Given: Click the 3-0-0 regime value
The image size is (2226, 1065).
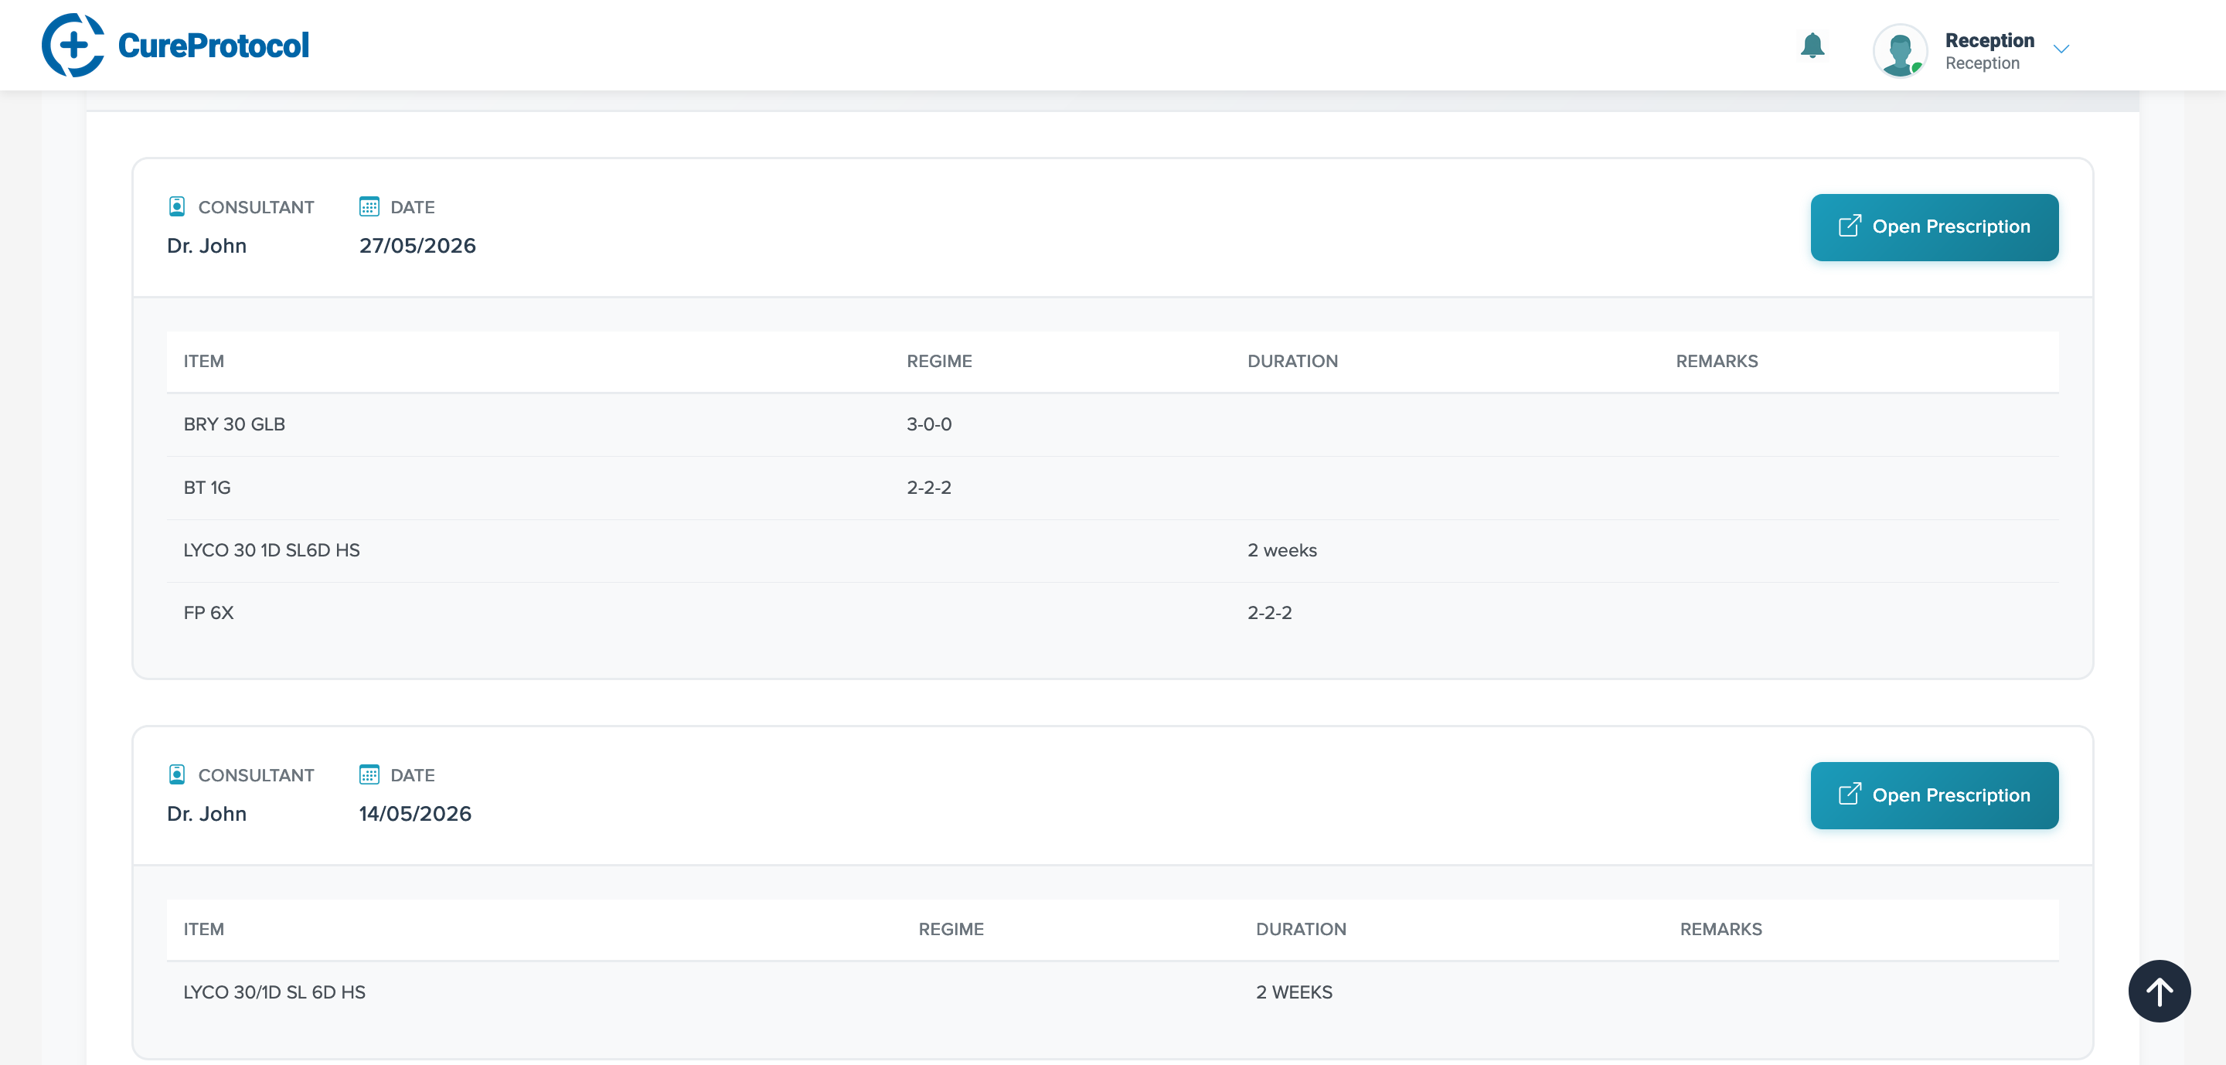Looking at the screenshot, I should click(x=928, y=424).
